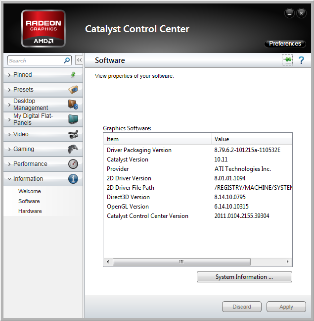
Task: Click the horizontal scrollbar thumb
Action: pos(181,262)
